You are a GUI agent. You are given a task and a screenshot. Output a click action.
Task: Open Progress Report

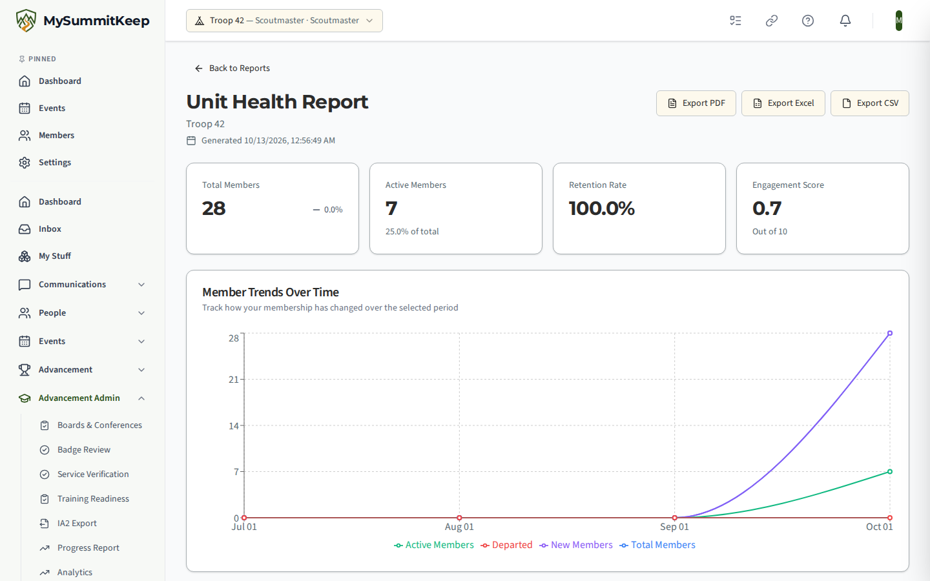click(93, 547)
